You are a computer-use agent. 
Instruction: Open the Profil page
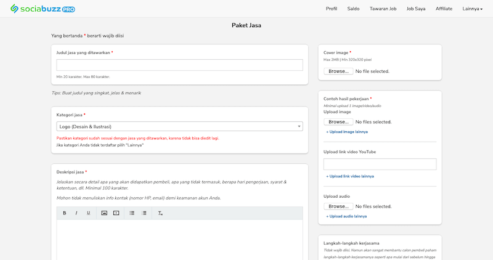click(x=332, y=9)
